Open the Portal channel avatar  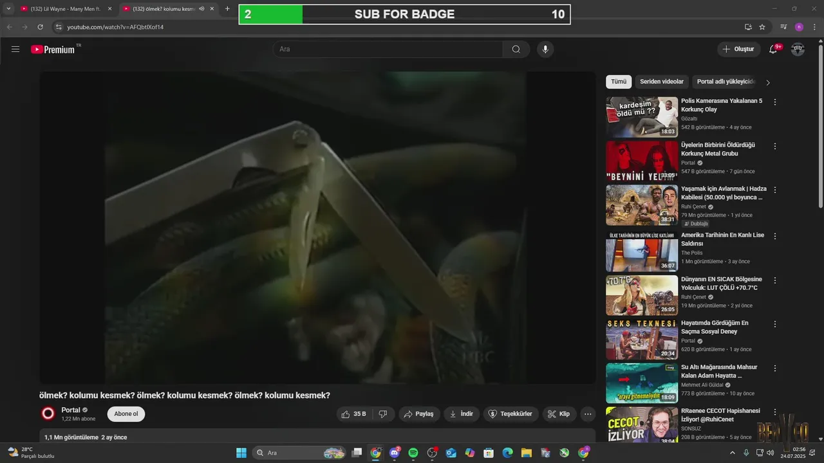[48, 413]
